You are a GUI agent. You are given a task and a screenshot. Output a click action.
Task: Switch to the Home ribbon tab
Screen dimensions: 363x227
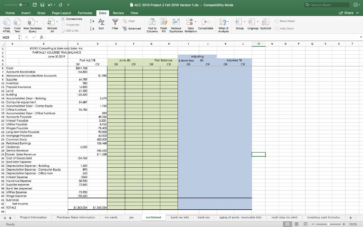10,13
